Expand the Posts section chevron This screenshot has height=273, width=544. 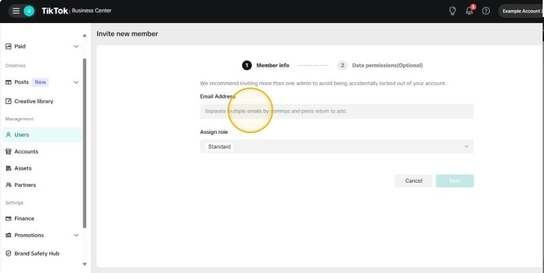point(76,82)
